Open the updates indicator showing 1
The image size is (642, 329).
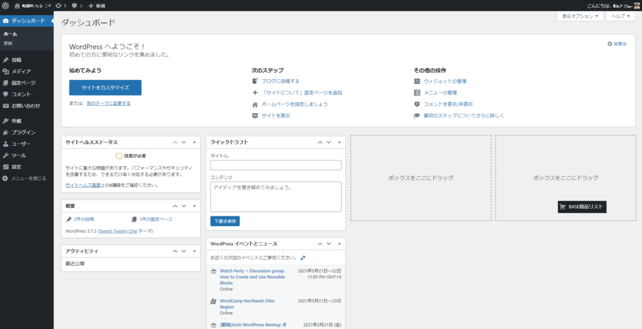(61, 6)
